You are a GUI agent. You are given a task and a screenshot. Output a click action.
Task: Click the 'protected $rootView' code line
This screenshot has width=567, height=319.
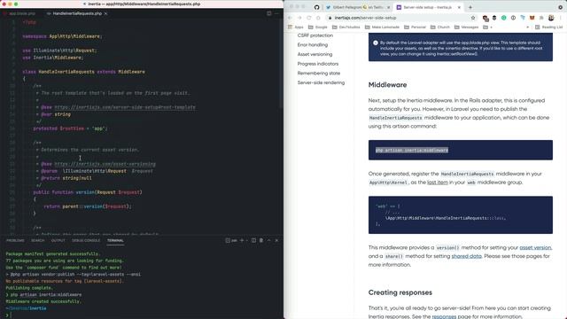coord(70,128)
